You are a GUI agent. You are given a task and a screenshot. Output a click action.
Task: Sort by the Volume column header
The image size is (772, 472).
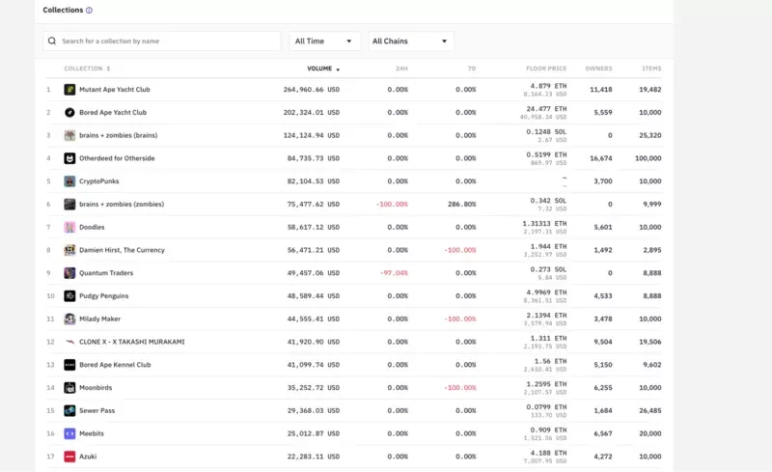click(x=323, y=69)
